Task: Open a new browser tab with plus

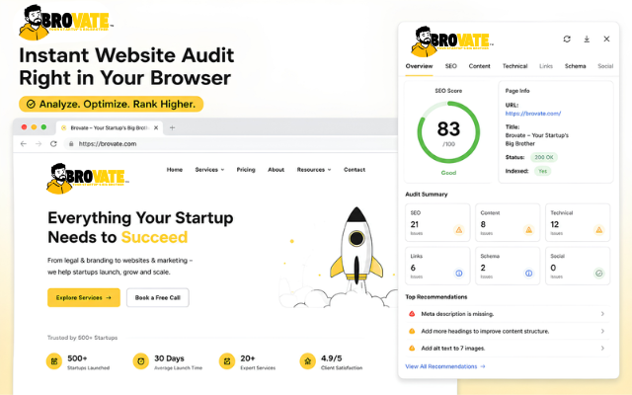Action: (172, 127)
